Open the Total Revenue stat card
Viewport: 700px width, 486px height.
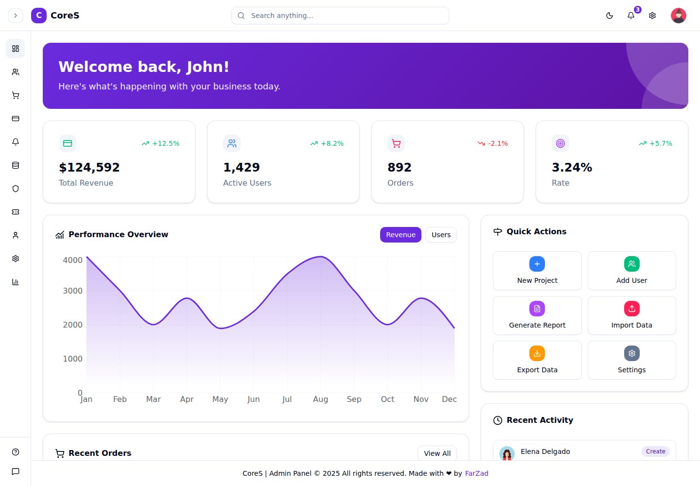click(x=119, y=162)
